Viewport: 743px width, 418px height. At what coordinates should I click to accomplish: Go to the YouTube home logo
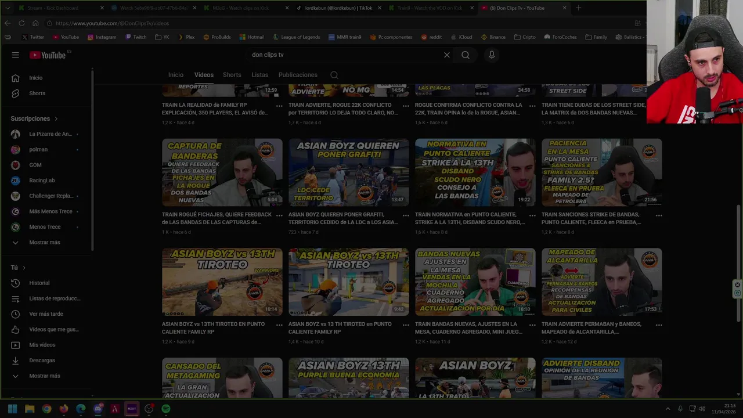pos(48,55)
